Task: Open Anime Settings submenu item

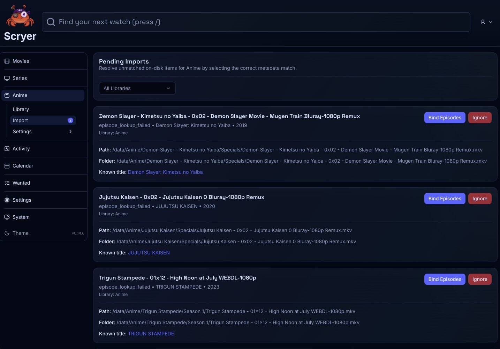Action: click(43, 132)
